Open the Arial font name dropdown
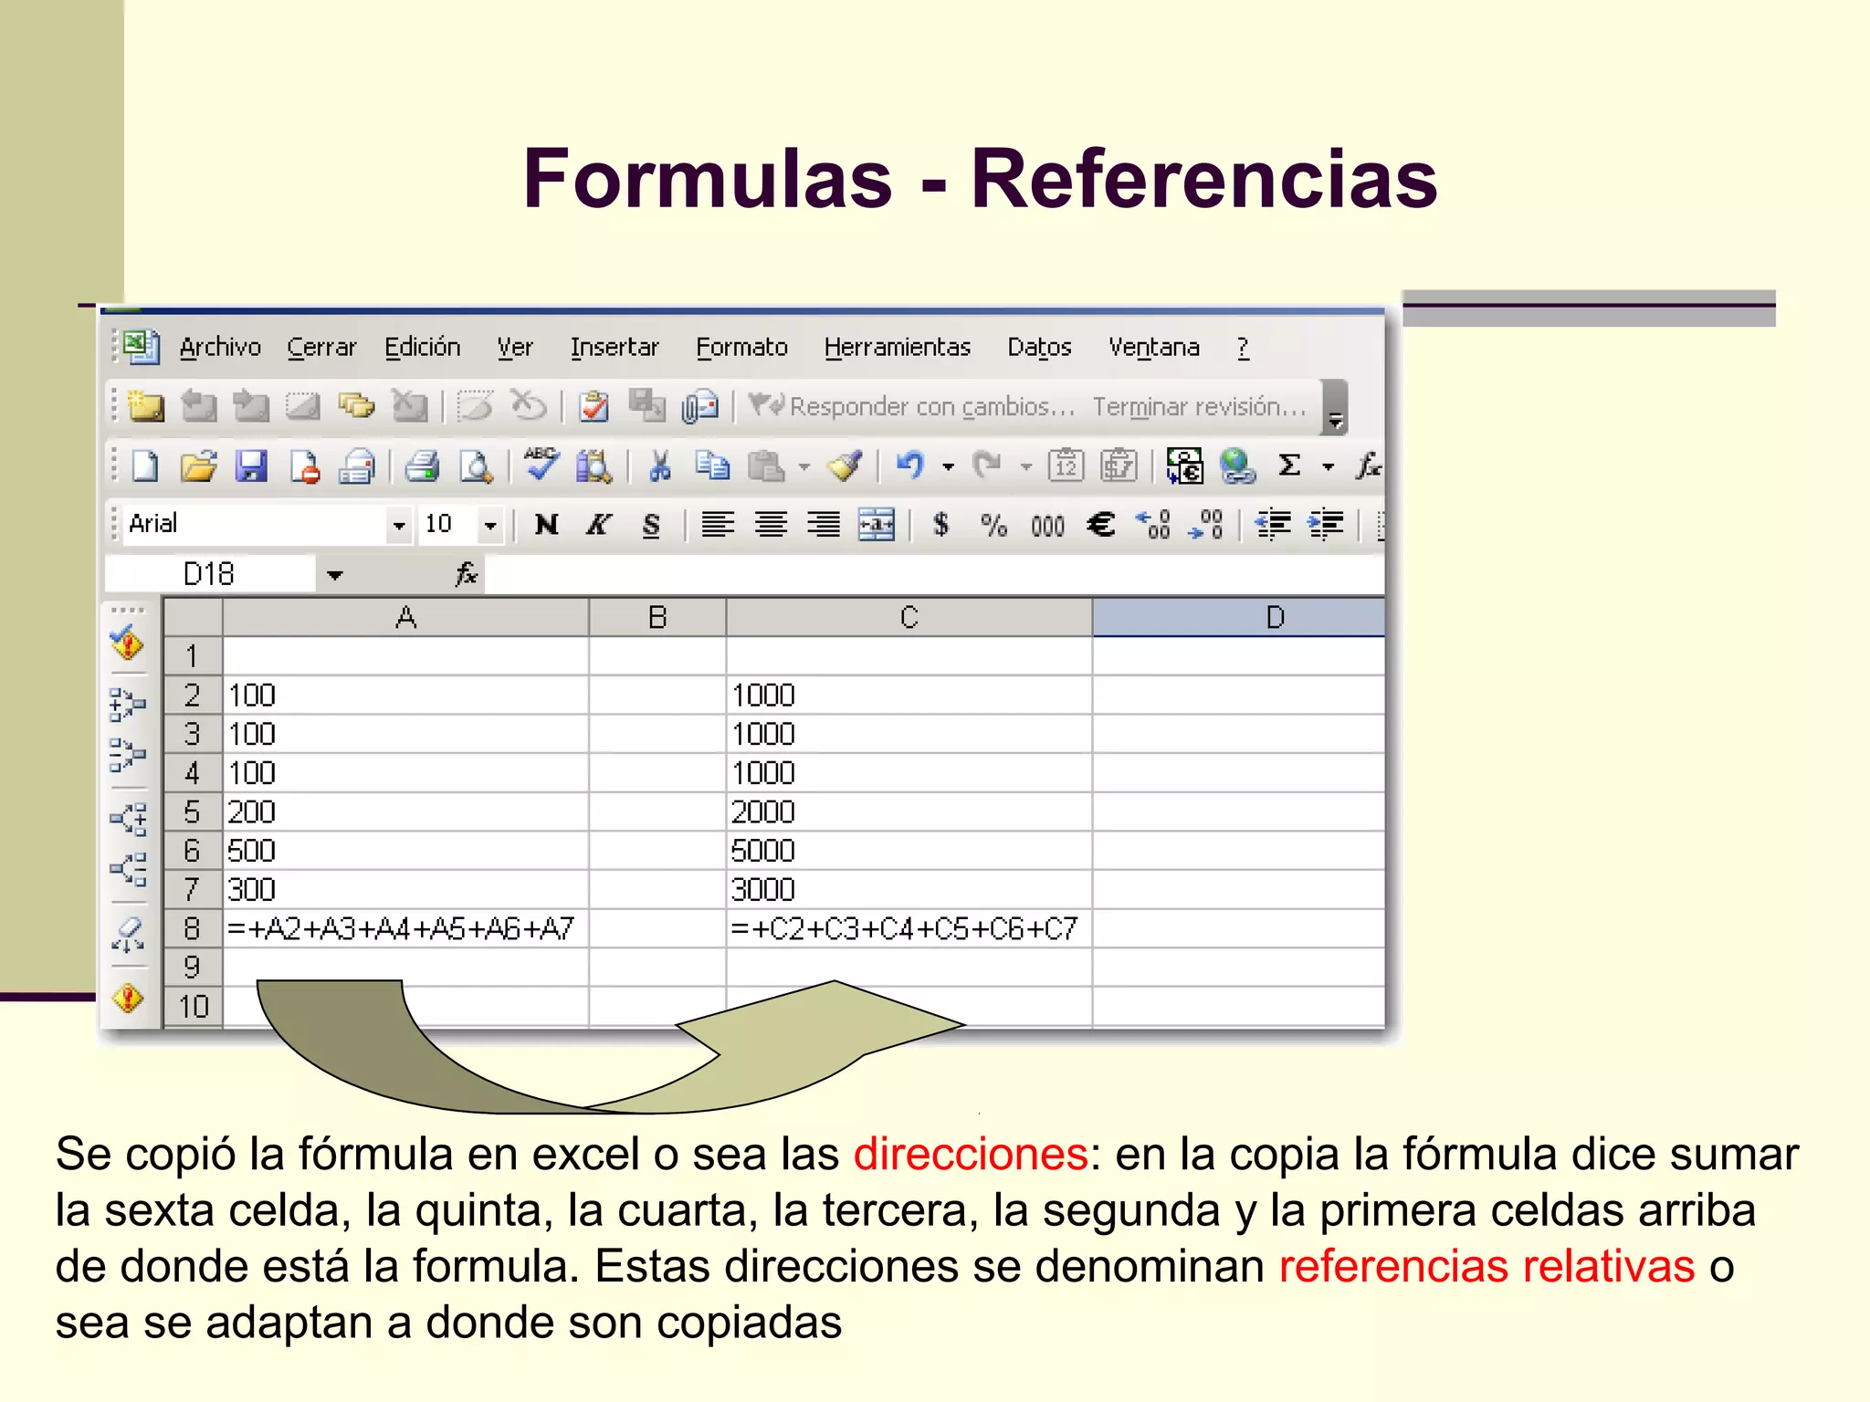Viewport: 1870px width, 1402px height. click(x=398, y=525)
